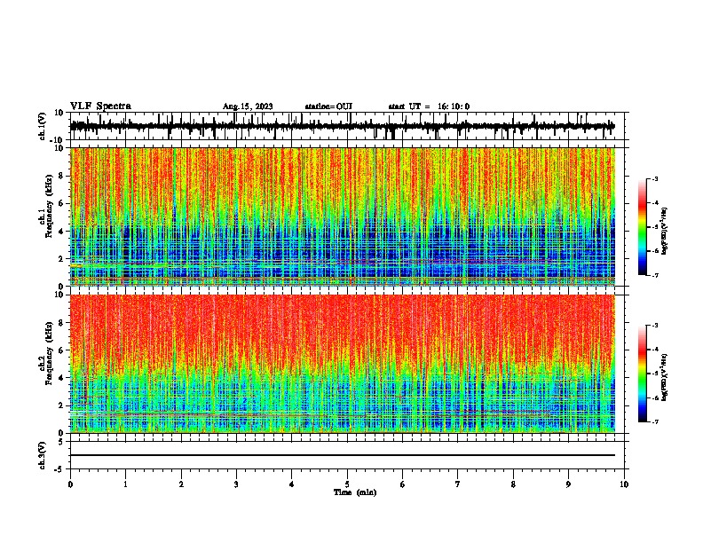Click the ch.3 flat line trace
The height and width of the screenshot is (543, 703).
coord(343,455)
